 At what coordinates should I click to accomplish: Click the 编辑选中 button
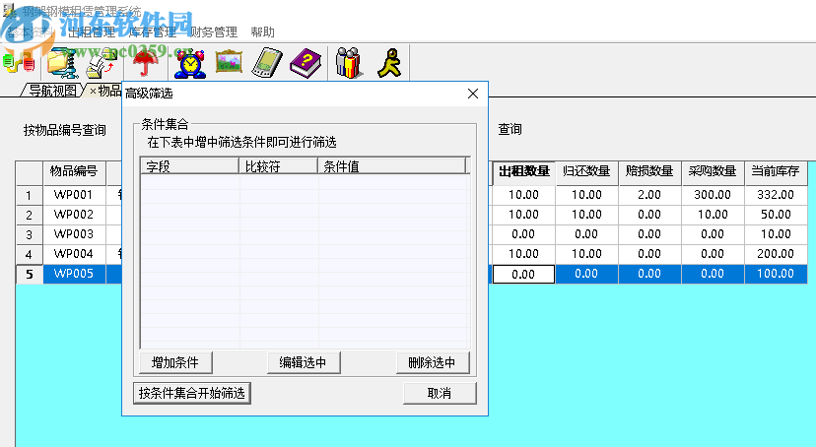[x=304, y=362]
